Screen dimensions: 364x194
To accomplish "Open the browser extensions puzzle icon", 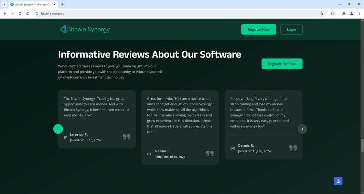I will [x=332, y=14].
